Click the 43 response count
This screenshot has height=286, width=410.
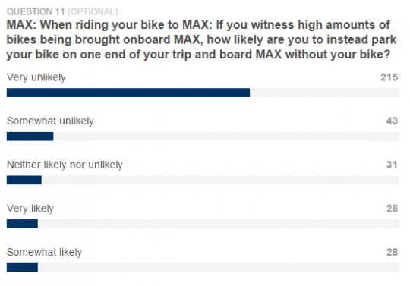pos(392,121)
